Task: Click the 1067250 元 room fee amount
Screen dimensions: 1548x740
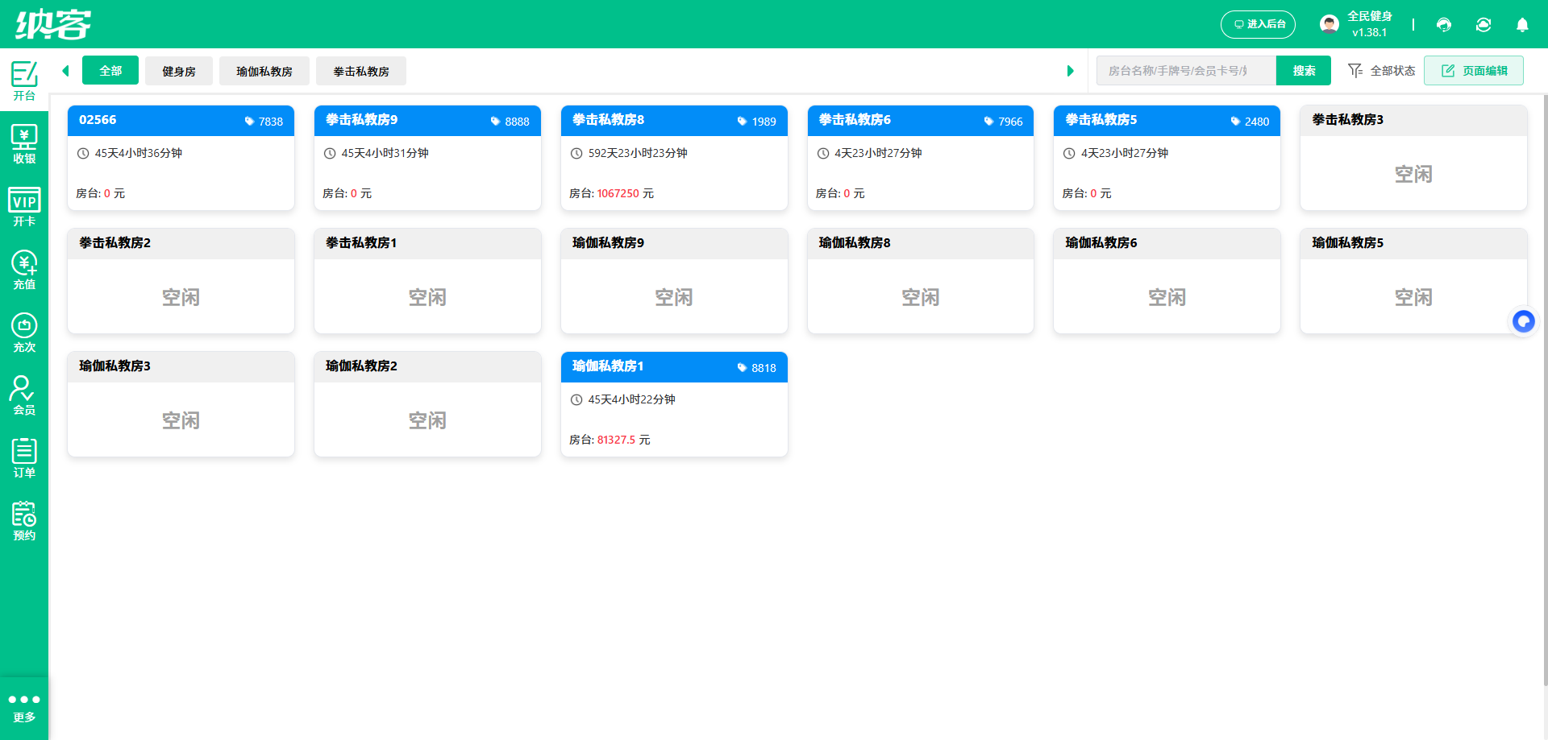Action: [x=626, y=194]
